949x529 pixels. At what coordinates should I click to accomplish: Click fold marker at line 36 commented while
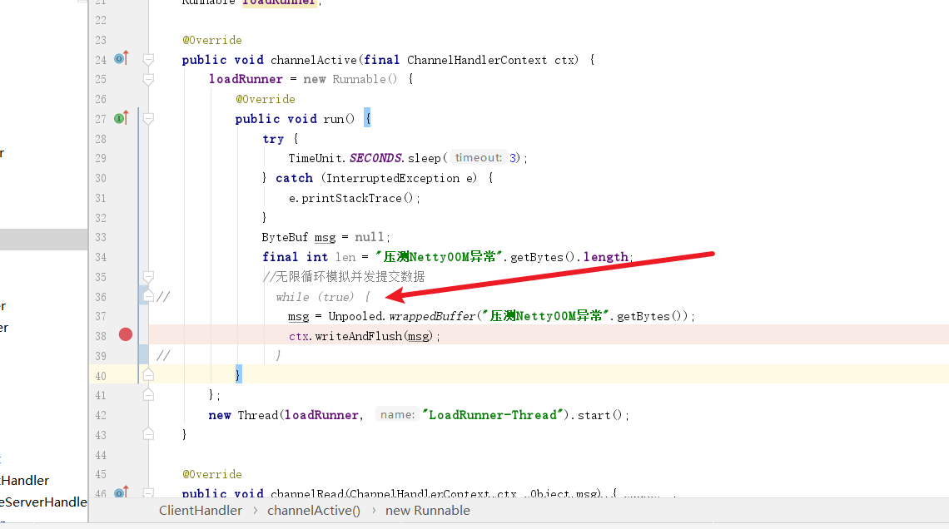click(x=148, y=295)
